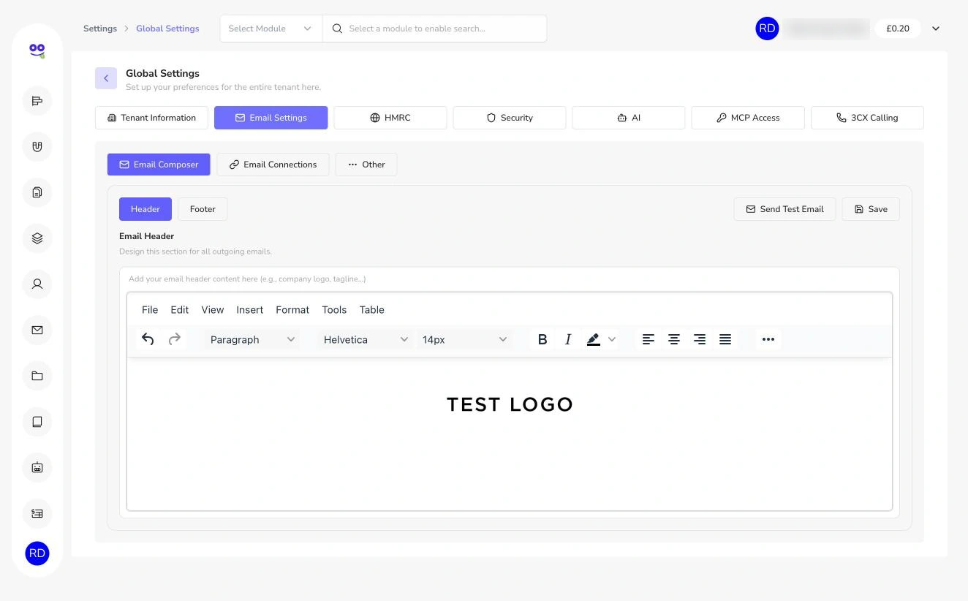This screenshot has height=601, width=968.
Task: Open the magnet icon in sidebar
Action: pyautogui.click(x=37, y=146)
